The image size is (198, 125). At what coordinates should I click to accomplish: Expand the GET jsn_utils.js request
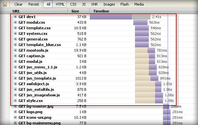click(15, 73)
